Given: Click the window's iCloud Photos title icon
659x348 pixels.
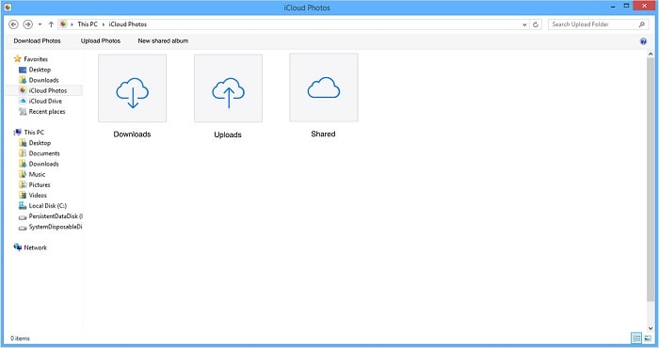Looking at the screenshot, I should (8, 8).
